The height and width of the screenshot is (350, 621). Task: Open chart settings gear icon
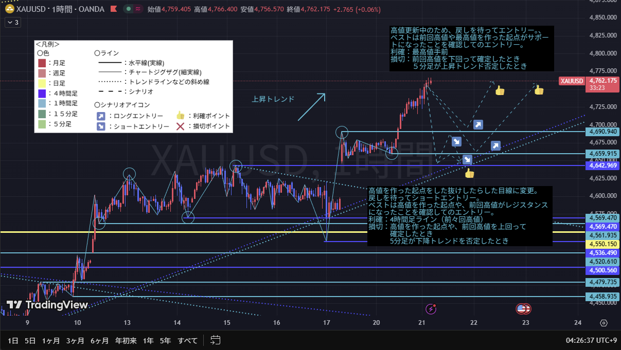click(x=604, y=323)
